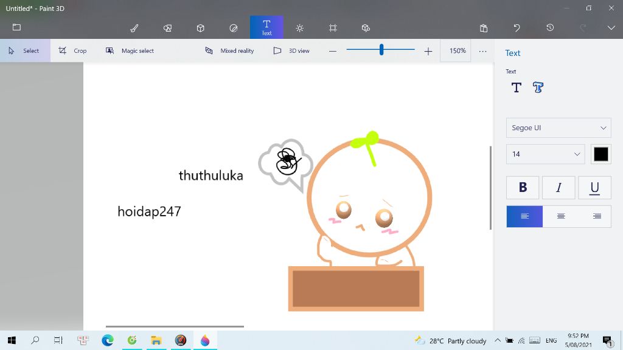Viewport: 623px width, 350px height.
Task: Open the ENG language switcher
Action: point(551,340)
